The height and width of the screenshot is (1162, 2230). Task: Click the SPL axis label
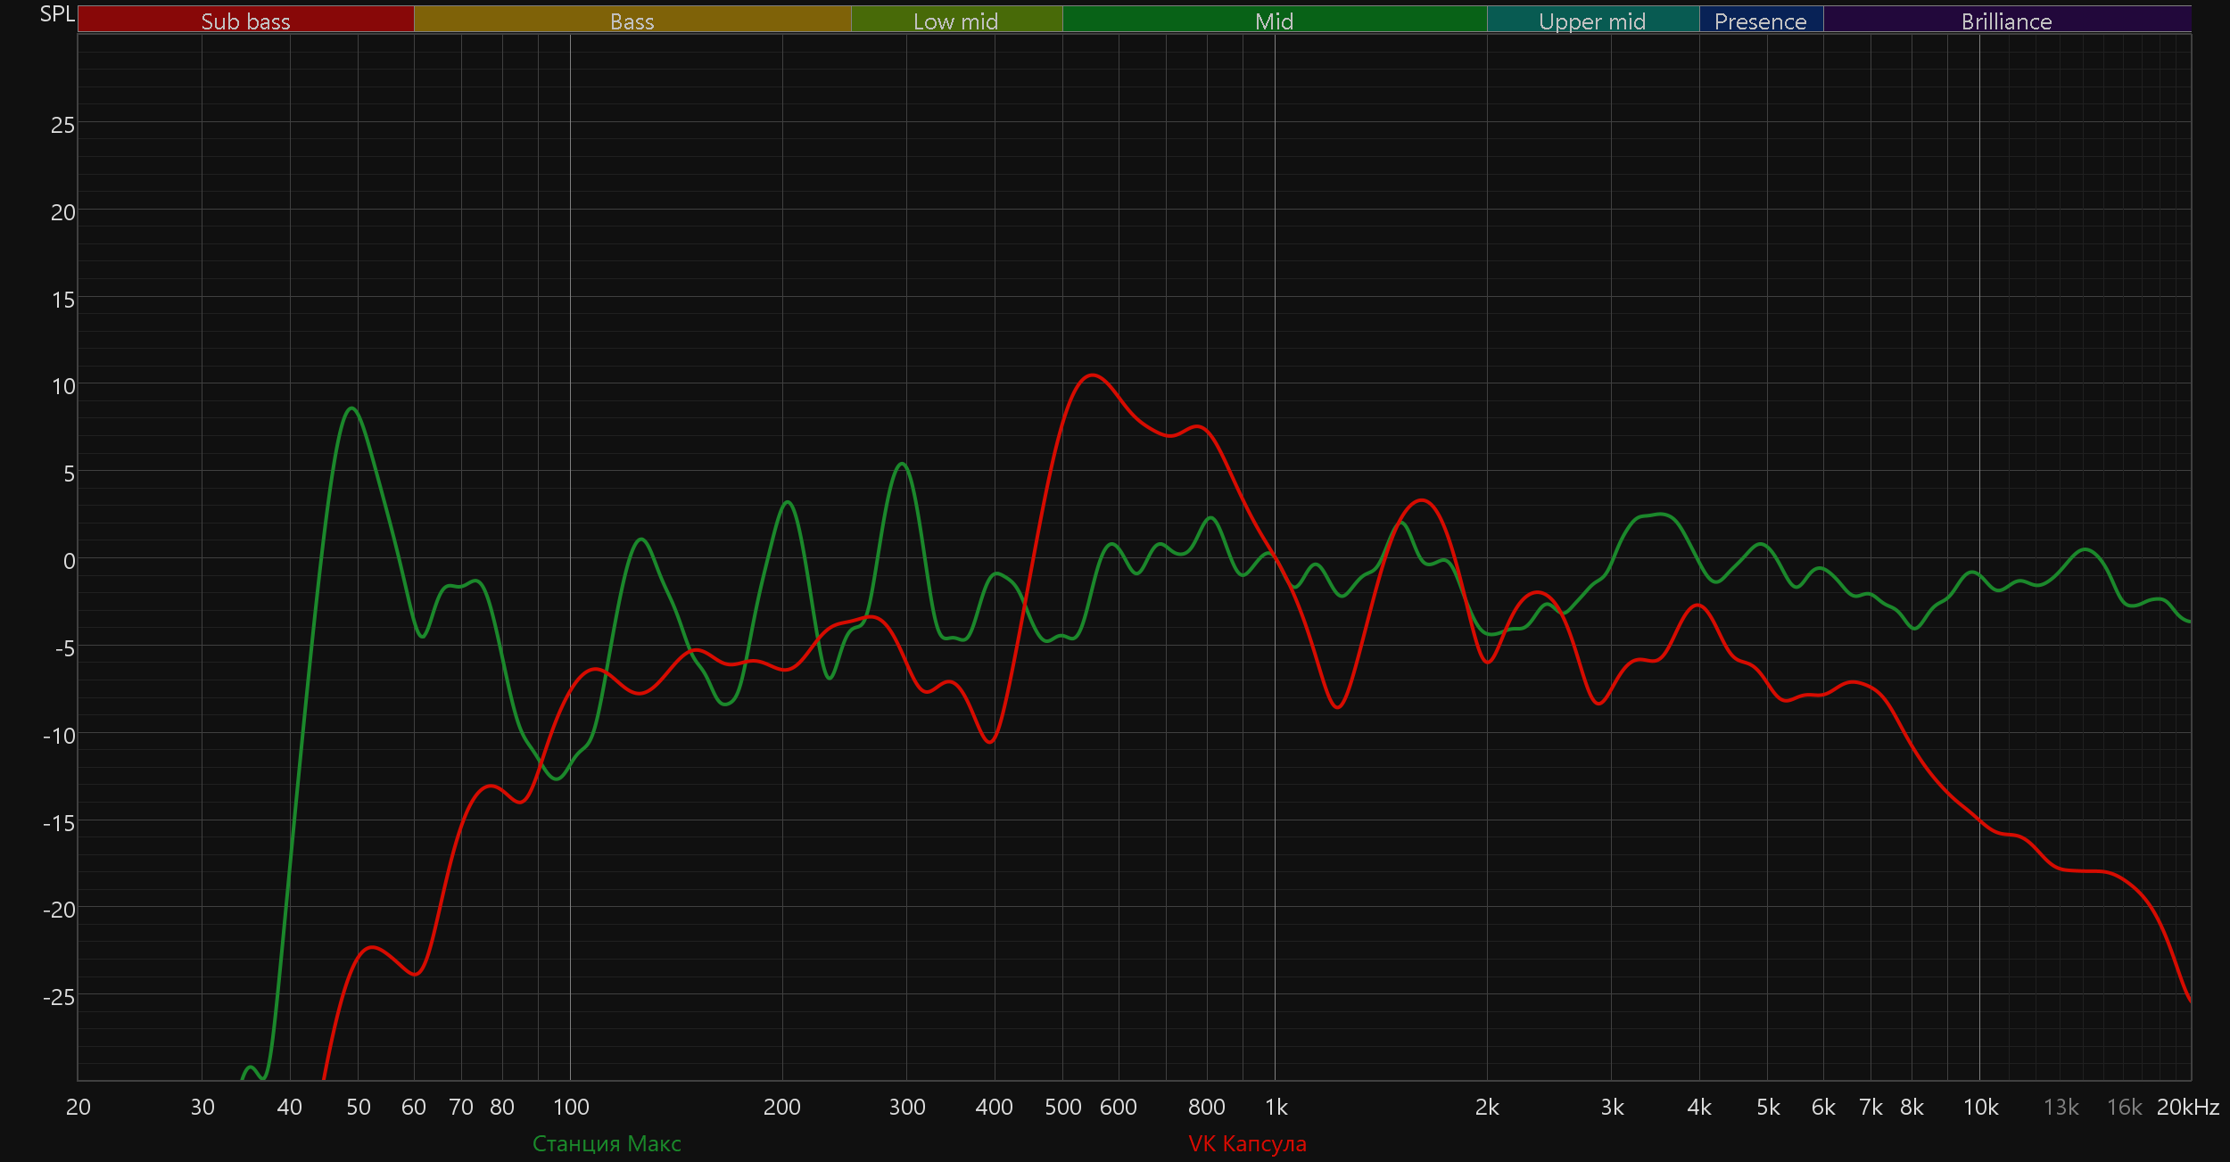tap(57, 14)
